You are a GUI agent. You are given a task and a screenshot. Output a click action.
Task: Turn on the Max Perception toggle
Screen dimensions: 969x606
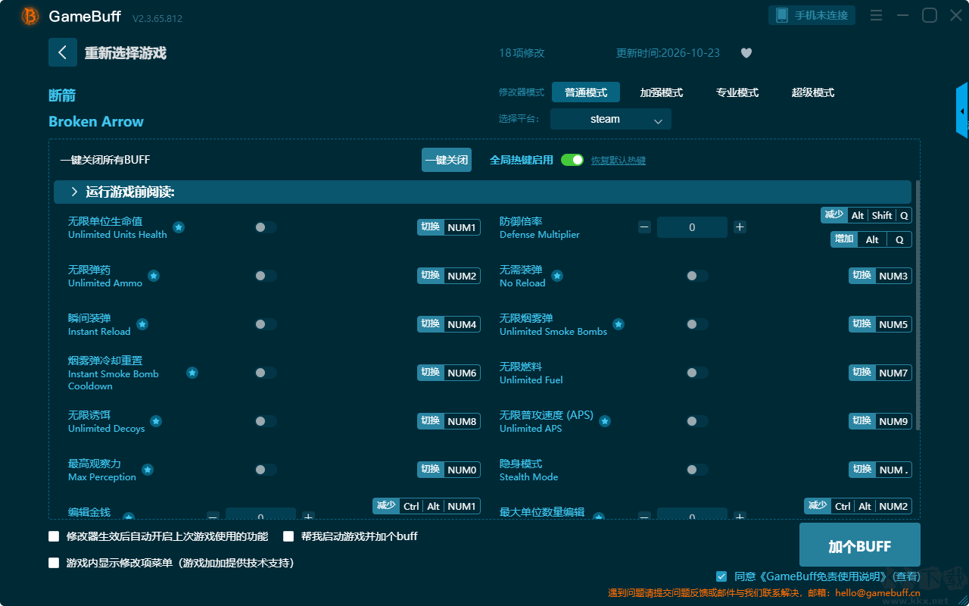pos(266,470)
